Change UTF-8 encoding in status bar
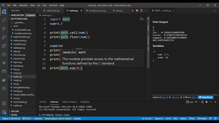 tap(168, 119)
